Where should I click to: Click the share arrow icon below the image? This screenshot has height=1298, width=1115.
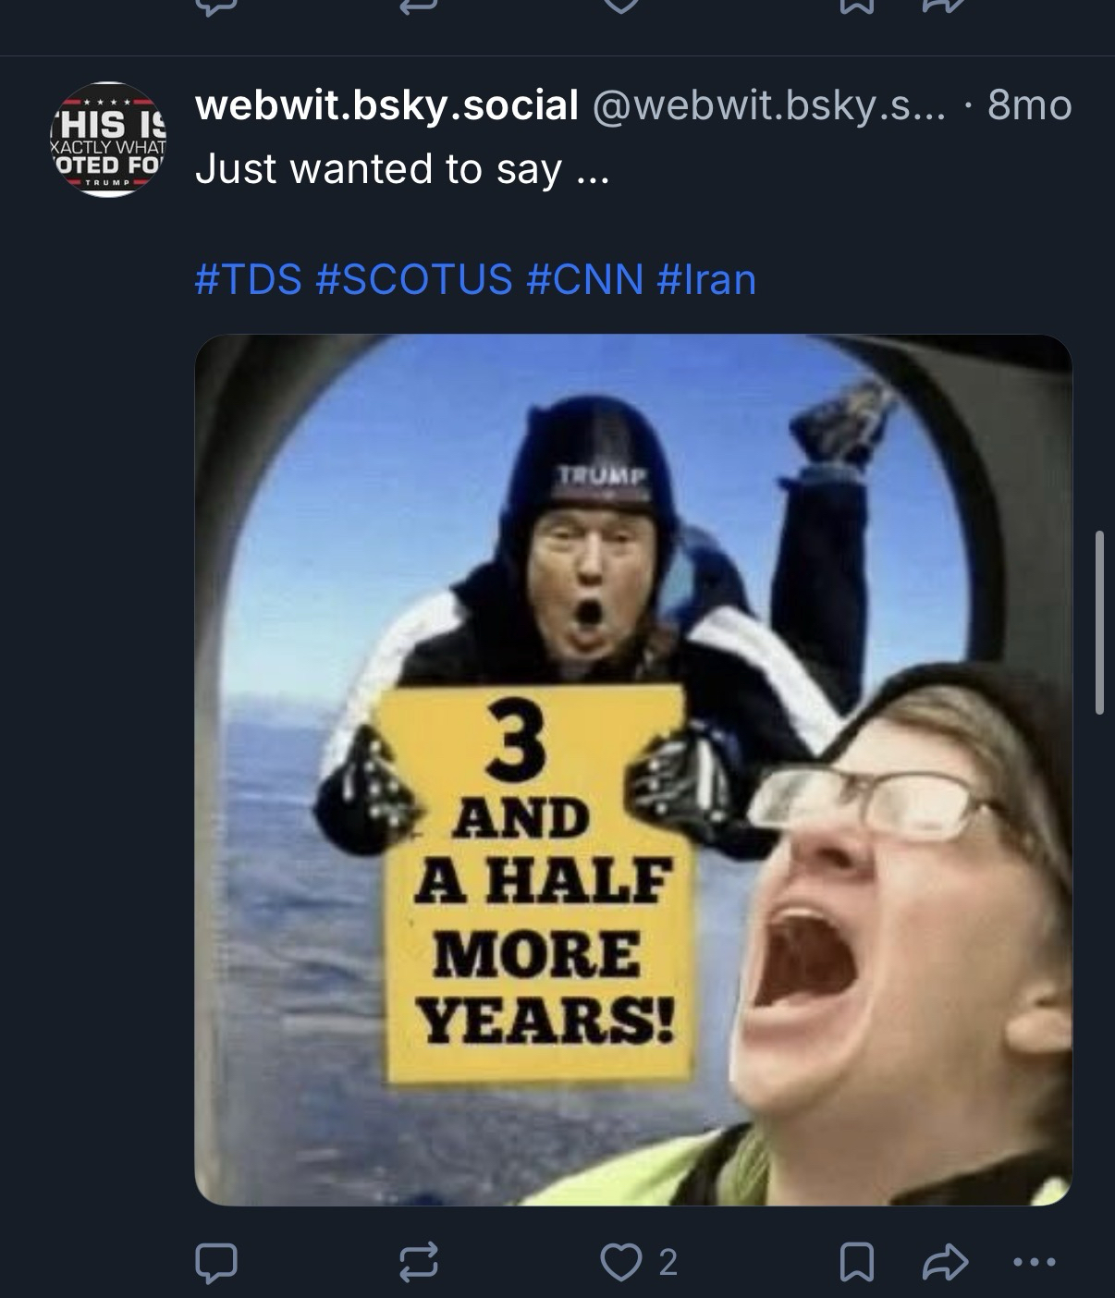(x=945, y=1262)
